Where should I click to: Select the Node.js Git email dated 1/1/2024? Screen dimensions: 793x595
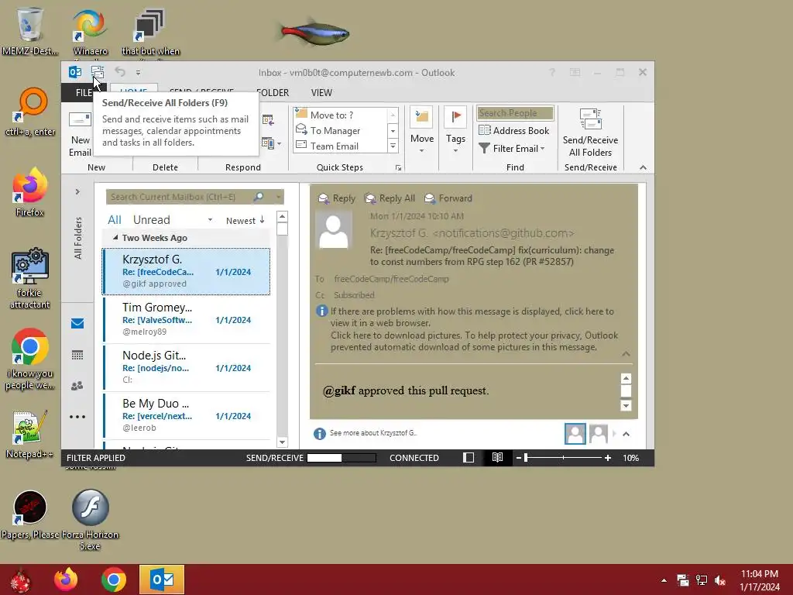click(x=186, y=367)
